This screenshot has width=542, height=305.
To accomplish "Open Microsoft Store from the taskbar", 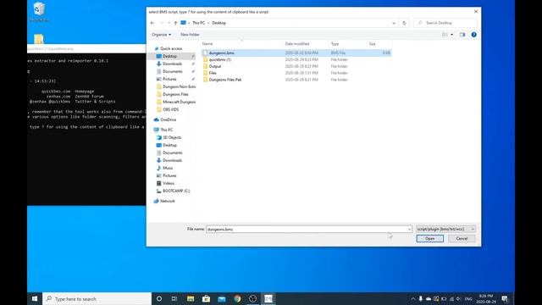I will tap(206, 299).
